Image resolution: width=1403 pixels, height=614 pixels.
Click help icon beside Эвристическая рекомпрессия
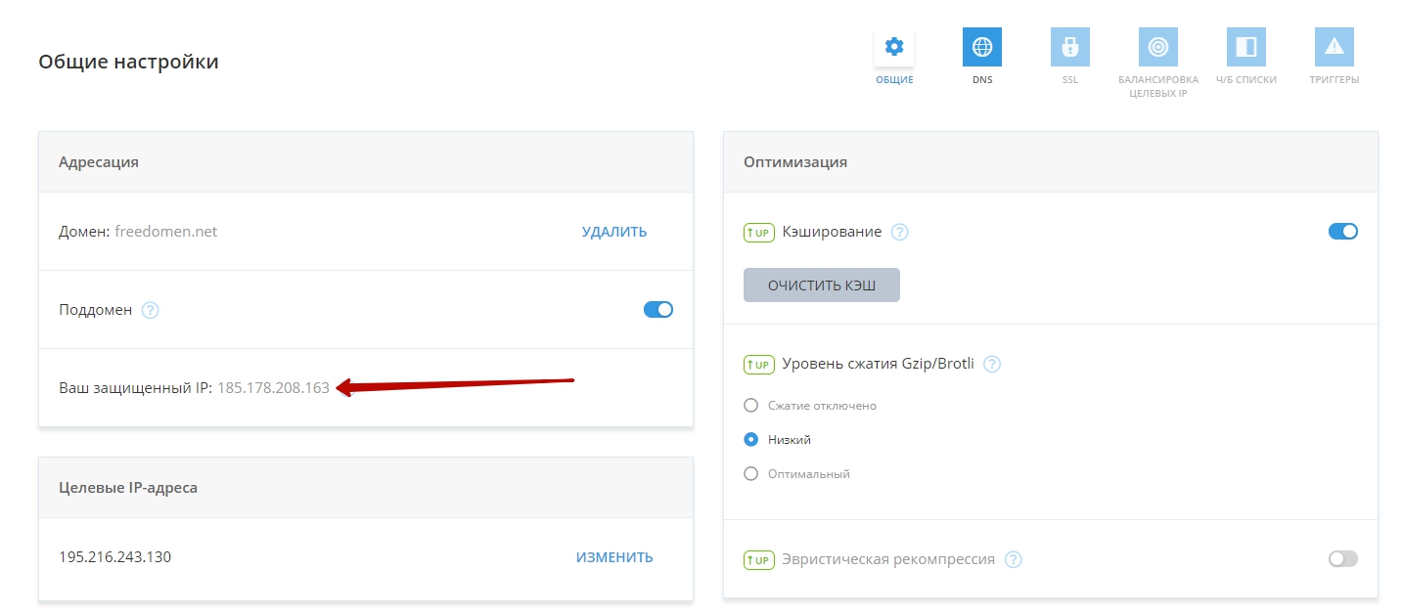coord(1014,559)
